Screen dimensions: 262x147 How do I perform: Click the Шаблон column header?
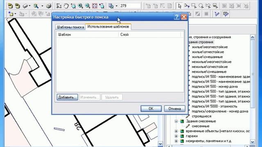click(x=88, y=35)
